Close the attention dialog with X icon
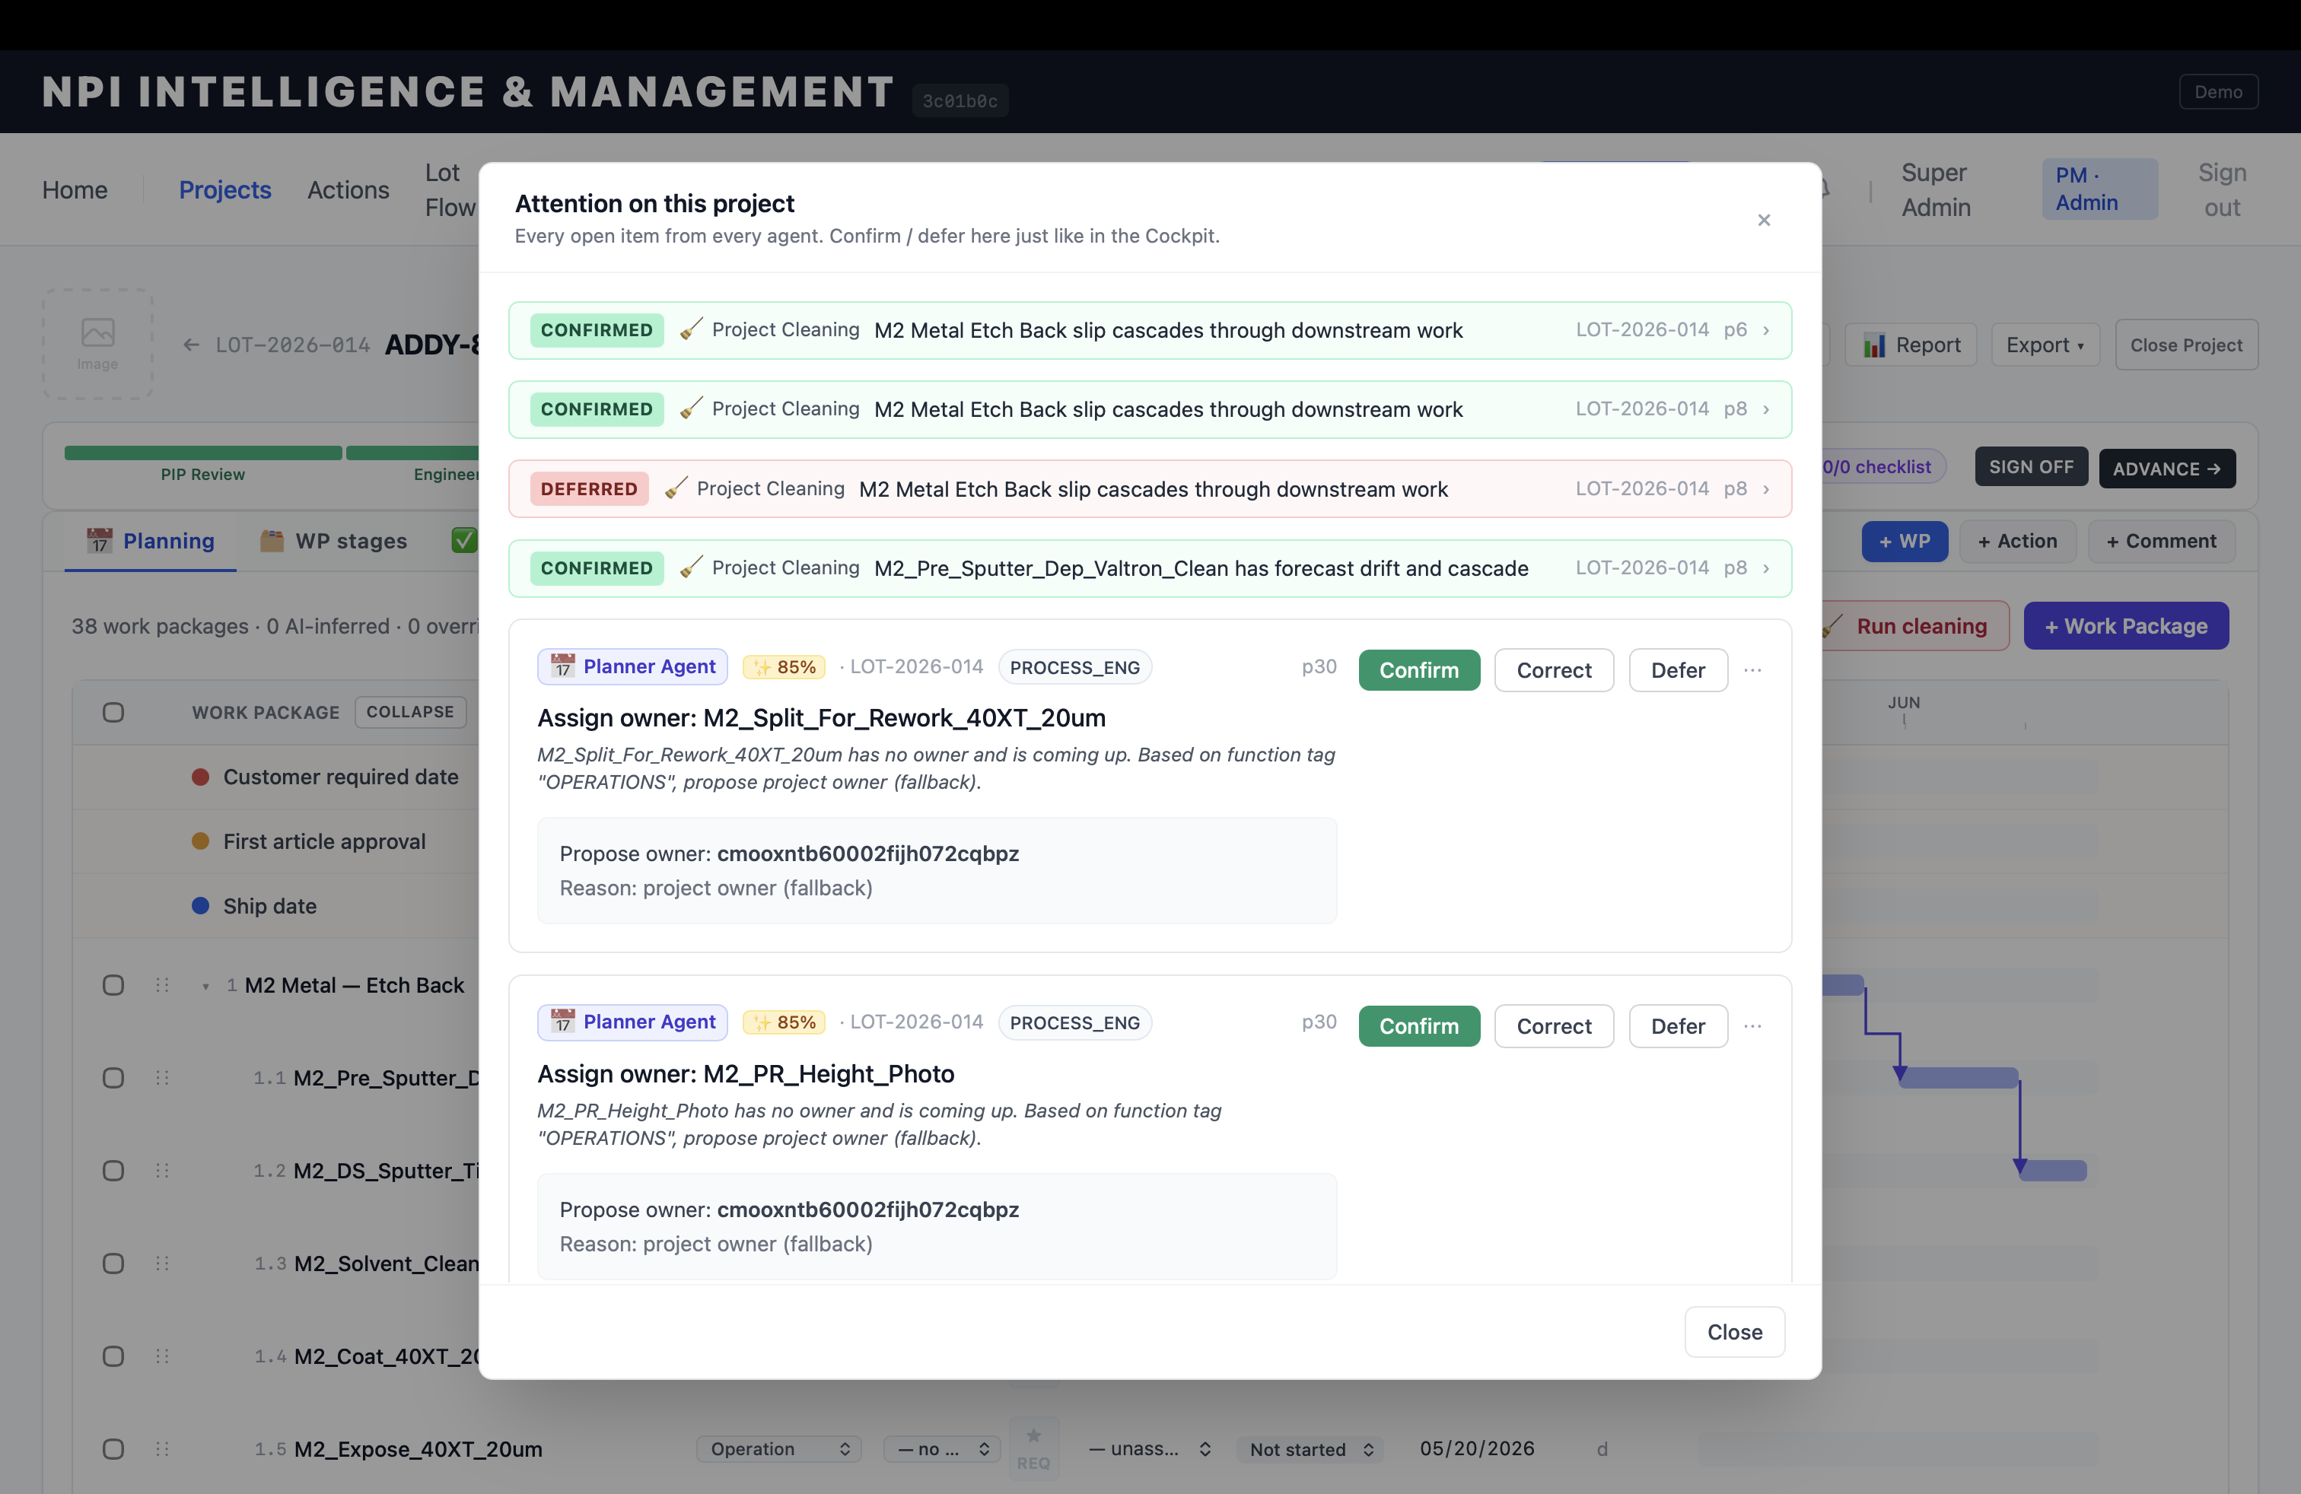This screenshot has height=1494, width=2301. tap(1764, 221)
